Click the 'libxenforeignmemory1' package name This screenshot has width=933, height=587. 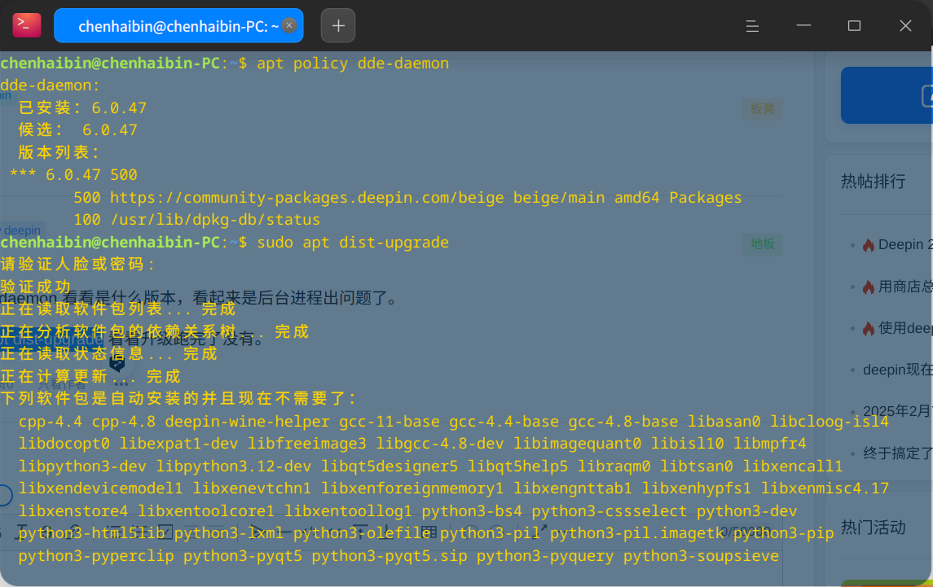pyautogui.click(x=412, y=488)
